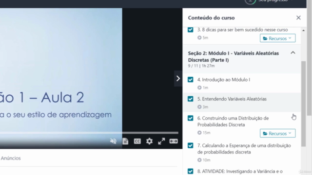Open lecture 7. Calculando a Esperança
312x175 pixels.
(x=244, y=149)
